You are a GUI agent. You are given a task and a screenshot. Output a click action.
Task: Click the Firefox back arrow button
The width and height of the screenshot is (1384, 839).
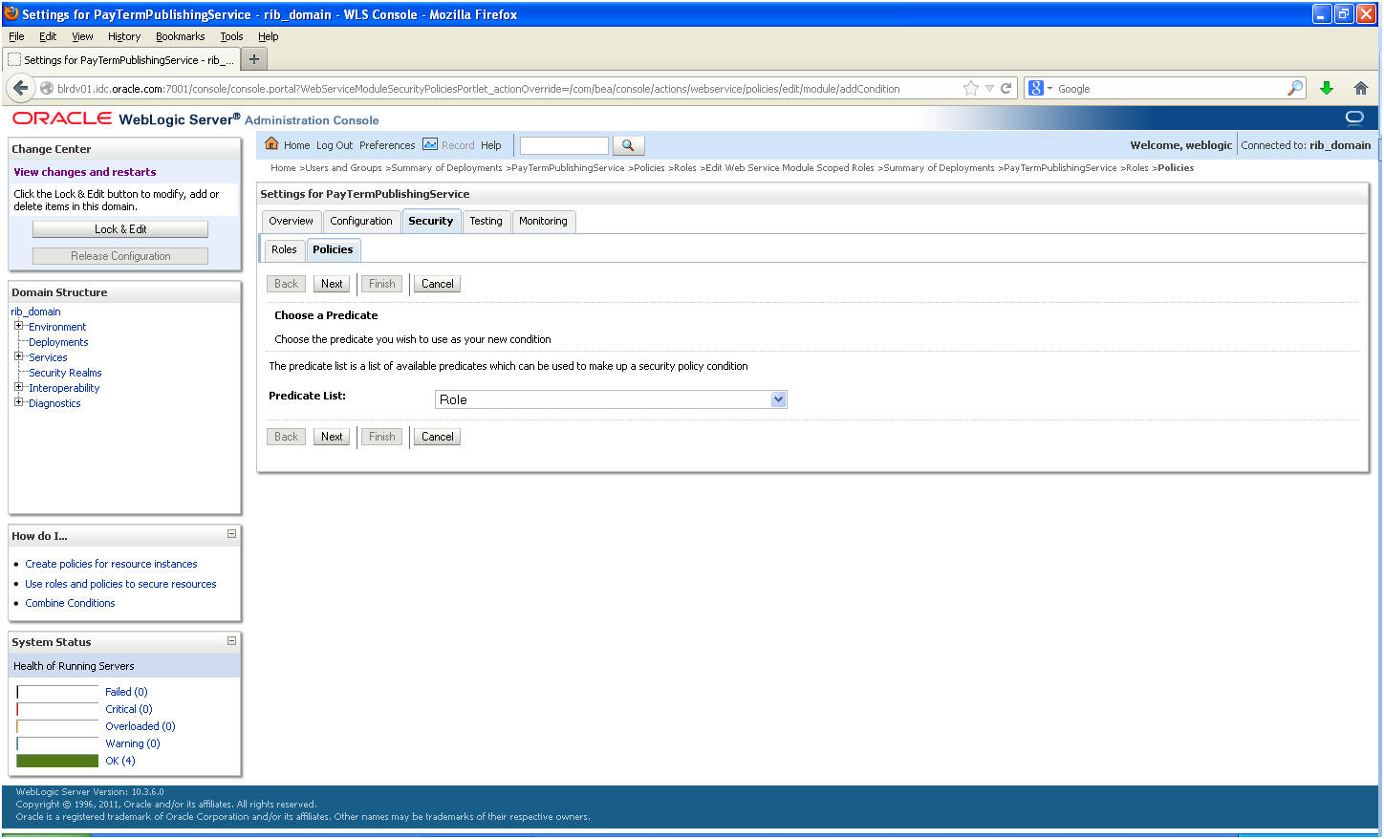pos(20,88)
